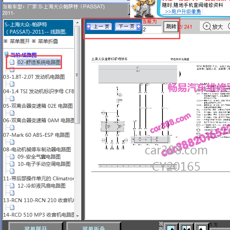
Task: Click the tree scrollbar up arrow
Action: (77, 23)
